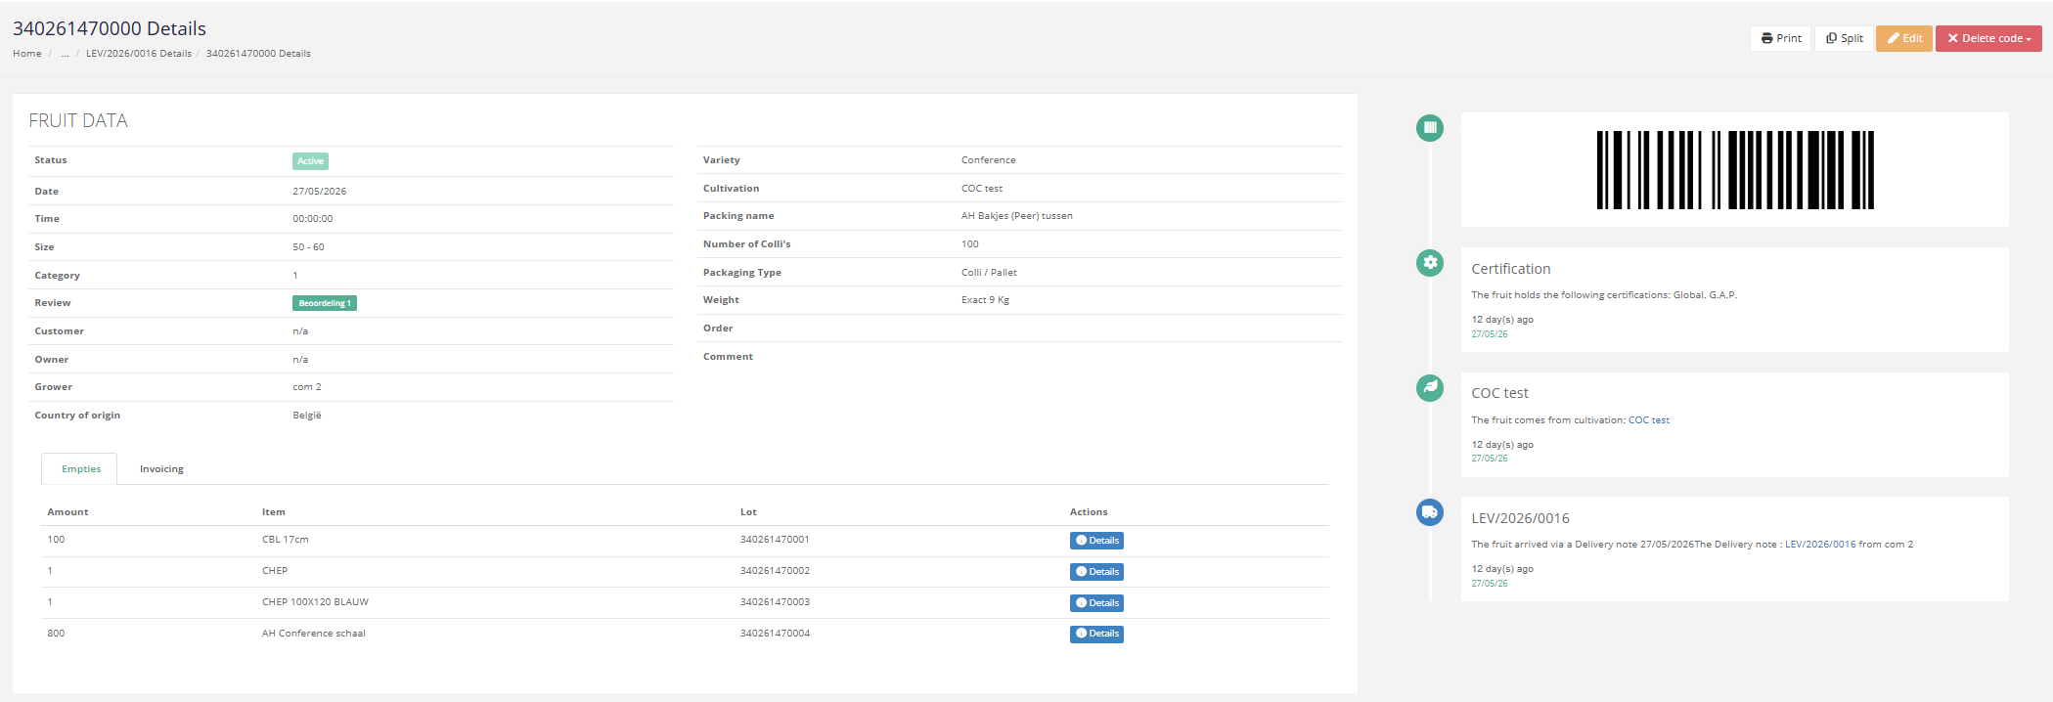Select packing name AH Bakjes (Peer) tussen
2053x702 pixels.
click(1017, 216)
